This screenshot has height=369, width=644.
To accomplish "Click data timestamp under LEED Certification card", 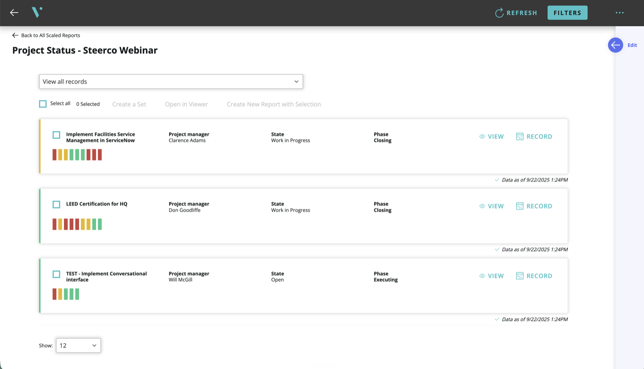I will click(x=535, y=249).
